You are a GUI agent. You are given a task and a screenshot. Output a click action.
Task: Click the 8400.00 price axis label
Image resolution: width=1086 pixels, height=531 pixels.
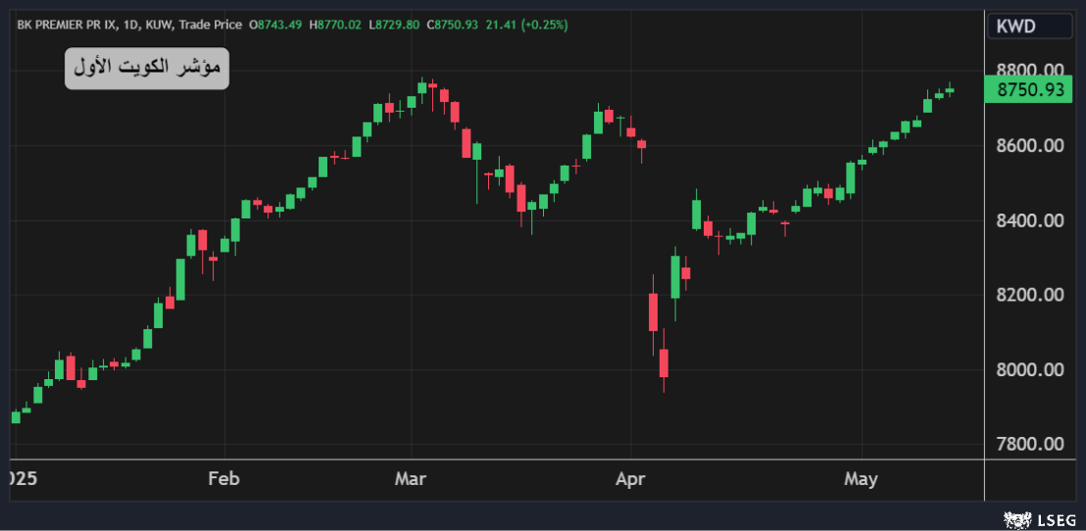pos(1030,220)
